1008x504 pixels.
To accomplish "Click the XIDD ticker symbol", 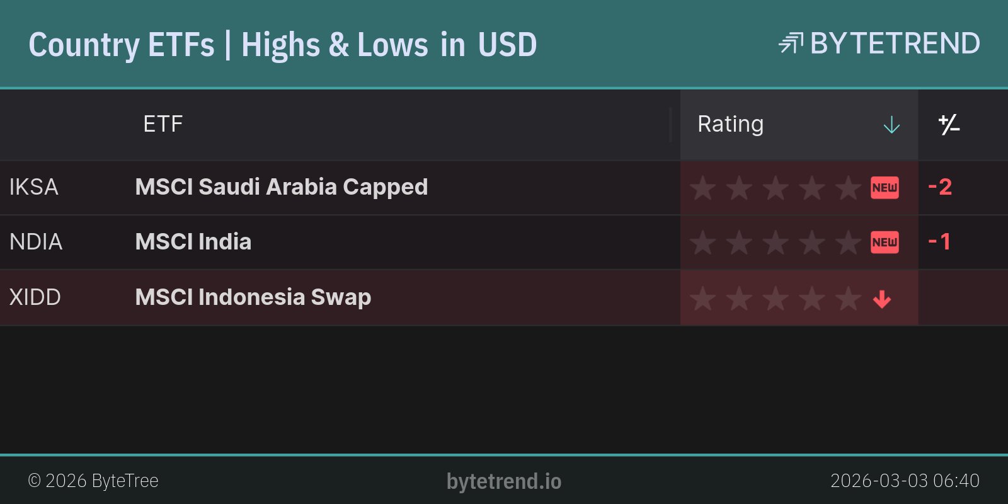I will click(35, 297).
